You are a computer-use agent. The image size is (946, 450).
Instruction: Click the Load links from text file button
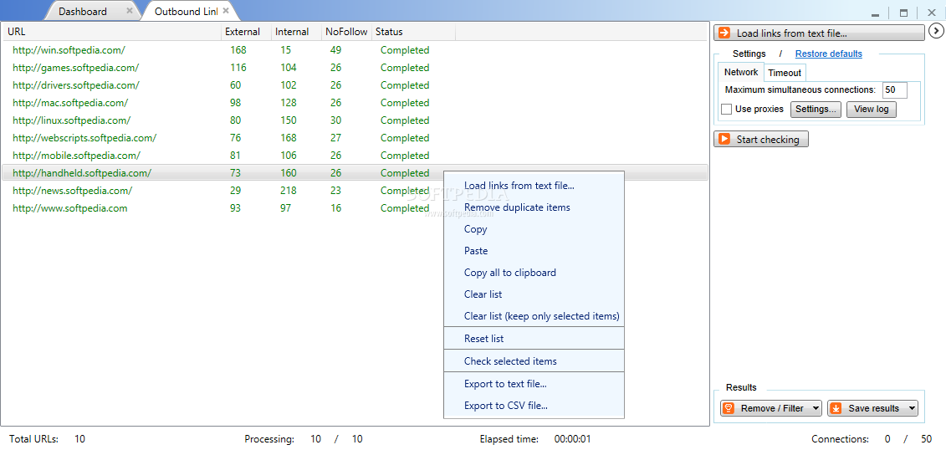tap(819, 33)
